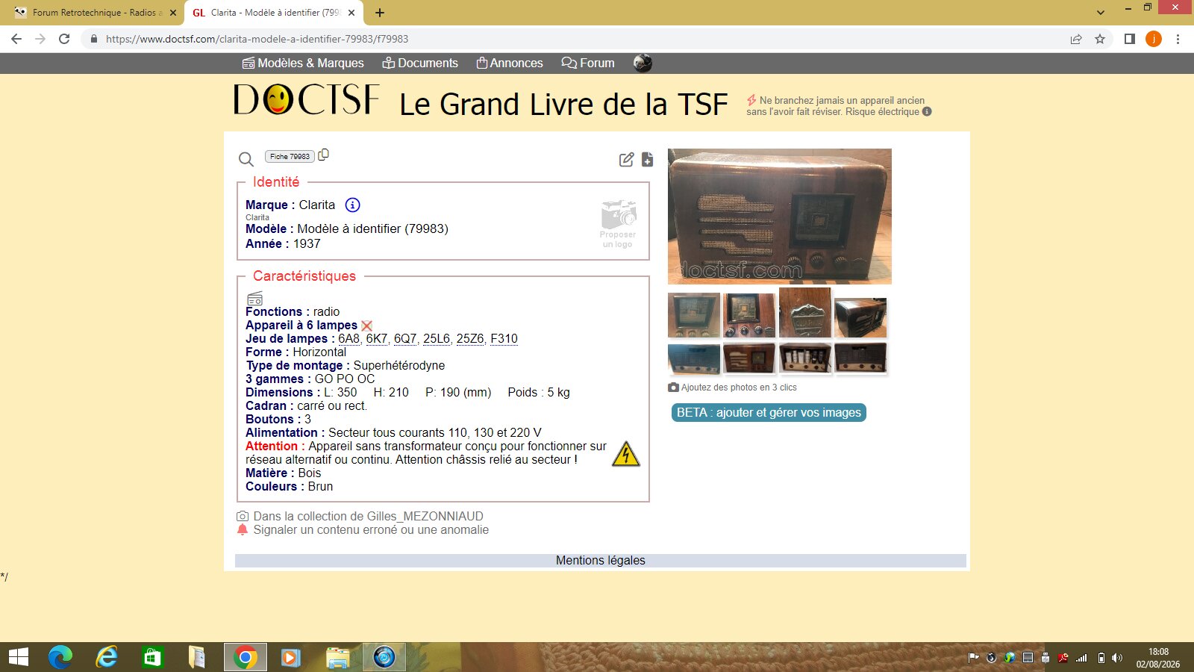Click the electrical hazard warning triangle
This screenshot has width=1194, height=672.
(x=626, y=453)
